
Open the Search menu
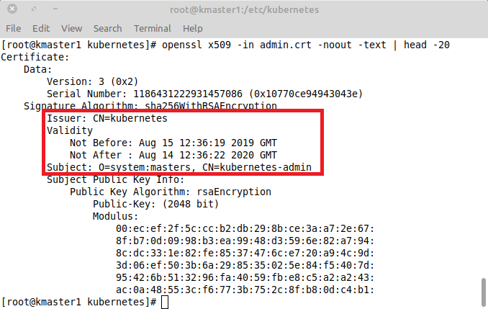click(x=108, y=28)
